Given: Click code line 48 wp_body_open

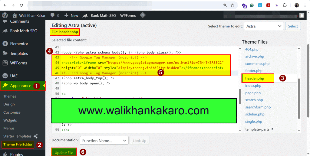Looking at the screenshot, I should 86,83.
